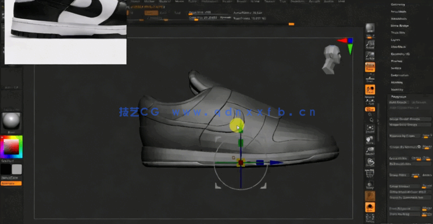Click the SwitchColor button
The width and height of the screenshot is (433, 224).
point(11,178)
